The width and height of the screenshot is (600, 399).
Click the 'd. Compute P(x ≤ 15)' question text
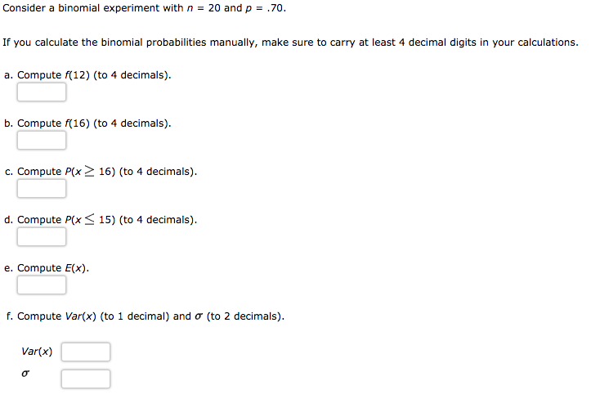[x=101, y=220]
